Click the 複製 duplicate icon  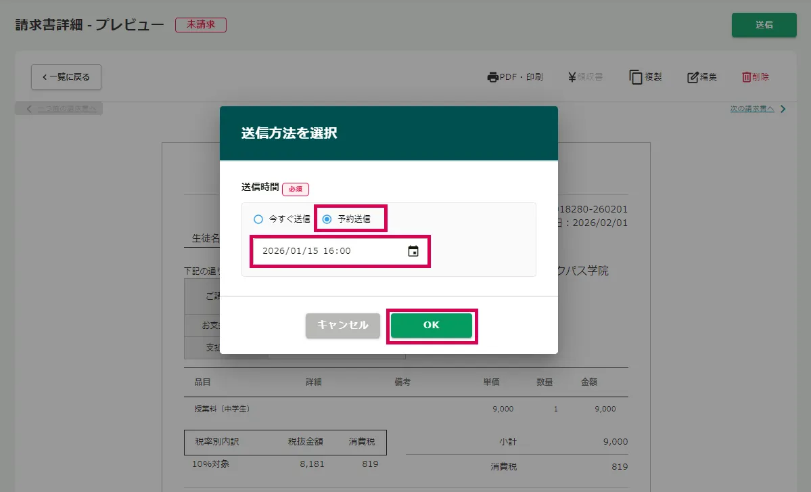pos(636,77)
